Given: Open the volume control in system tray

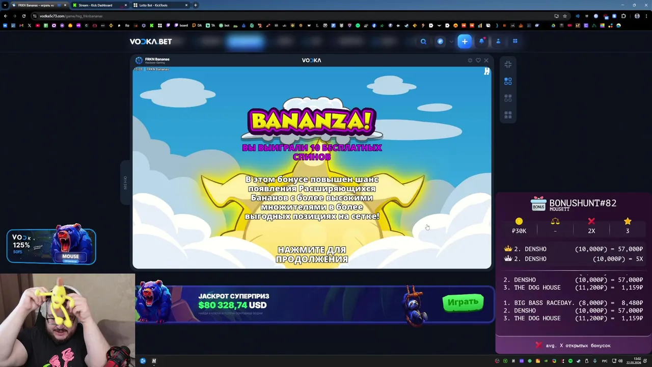Looking at the screenshot, I should point(620,361).
